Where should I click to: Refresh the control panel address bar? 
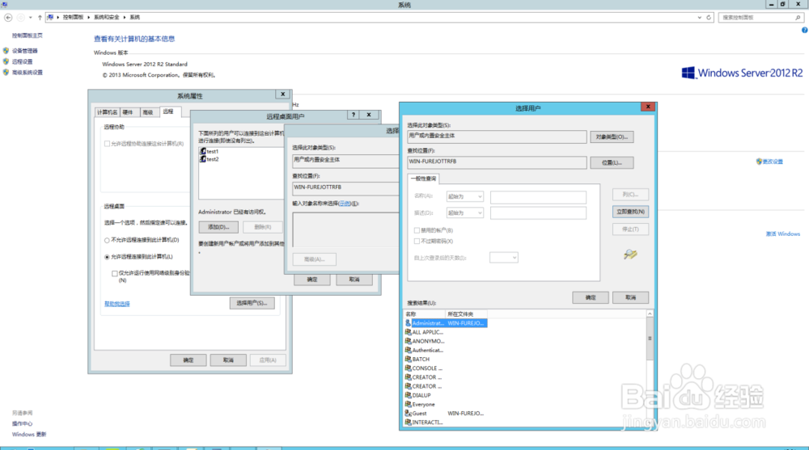pyautogui.click(x=709, y=18)
